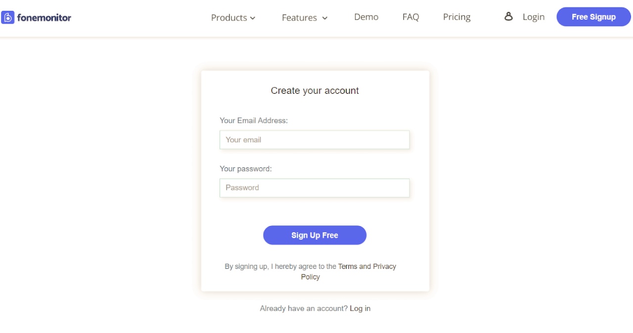633x333 pixels.
Task: Open the Demo page
Action: [366, 17]
